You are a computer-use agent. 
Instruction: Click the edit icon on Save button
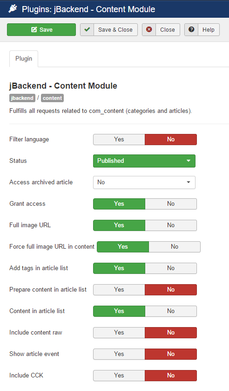click(34, 30)
